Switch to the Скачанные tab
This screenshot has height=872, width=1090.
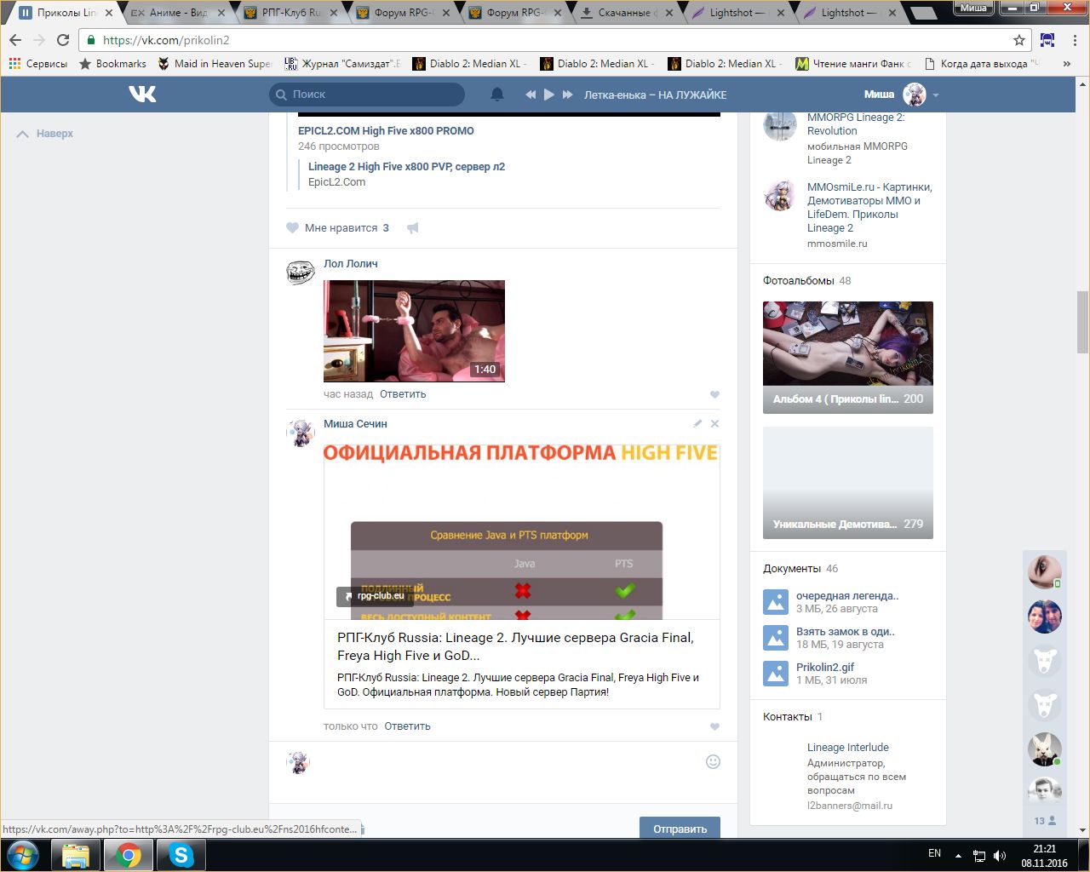click(627, 13)
